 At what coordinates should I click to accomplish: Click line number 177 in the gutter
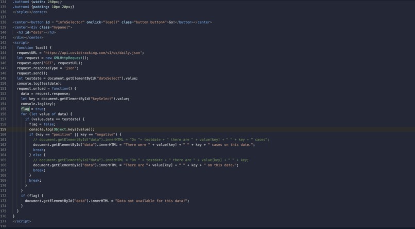[x=3, y=221]
